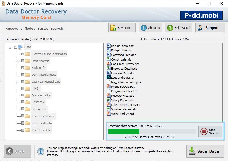The width and height of the screenshot is (228, 161).
Task: Go back with the Back button
Action: click(18, 151)
